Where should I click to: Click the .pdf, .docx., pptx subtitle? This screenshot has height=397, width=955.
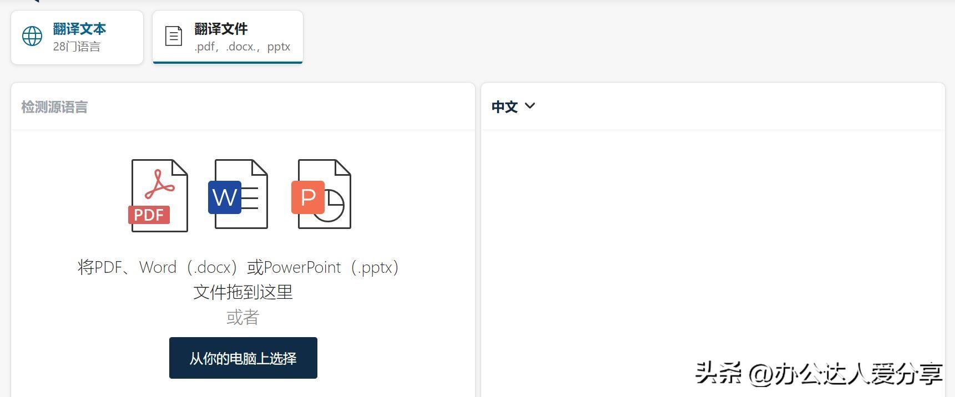[242, 47]
